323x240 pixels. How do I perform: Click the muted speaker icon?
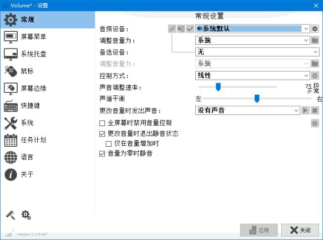point(181,29)
